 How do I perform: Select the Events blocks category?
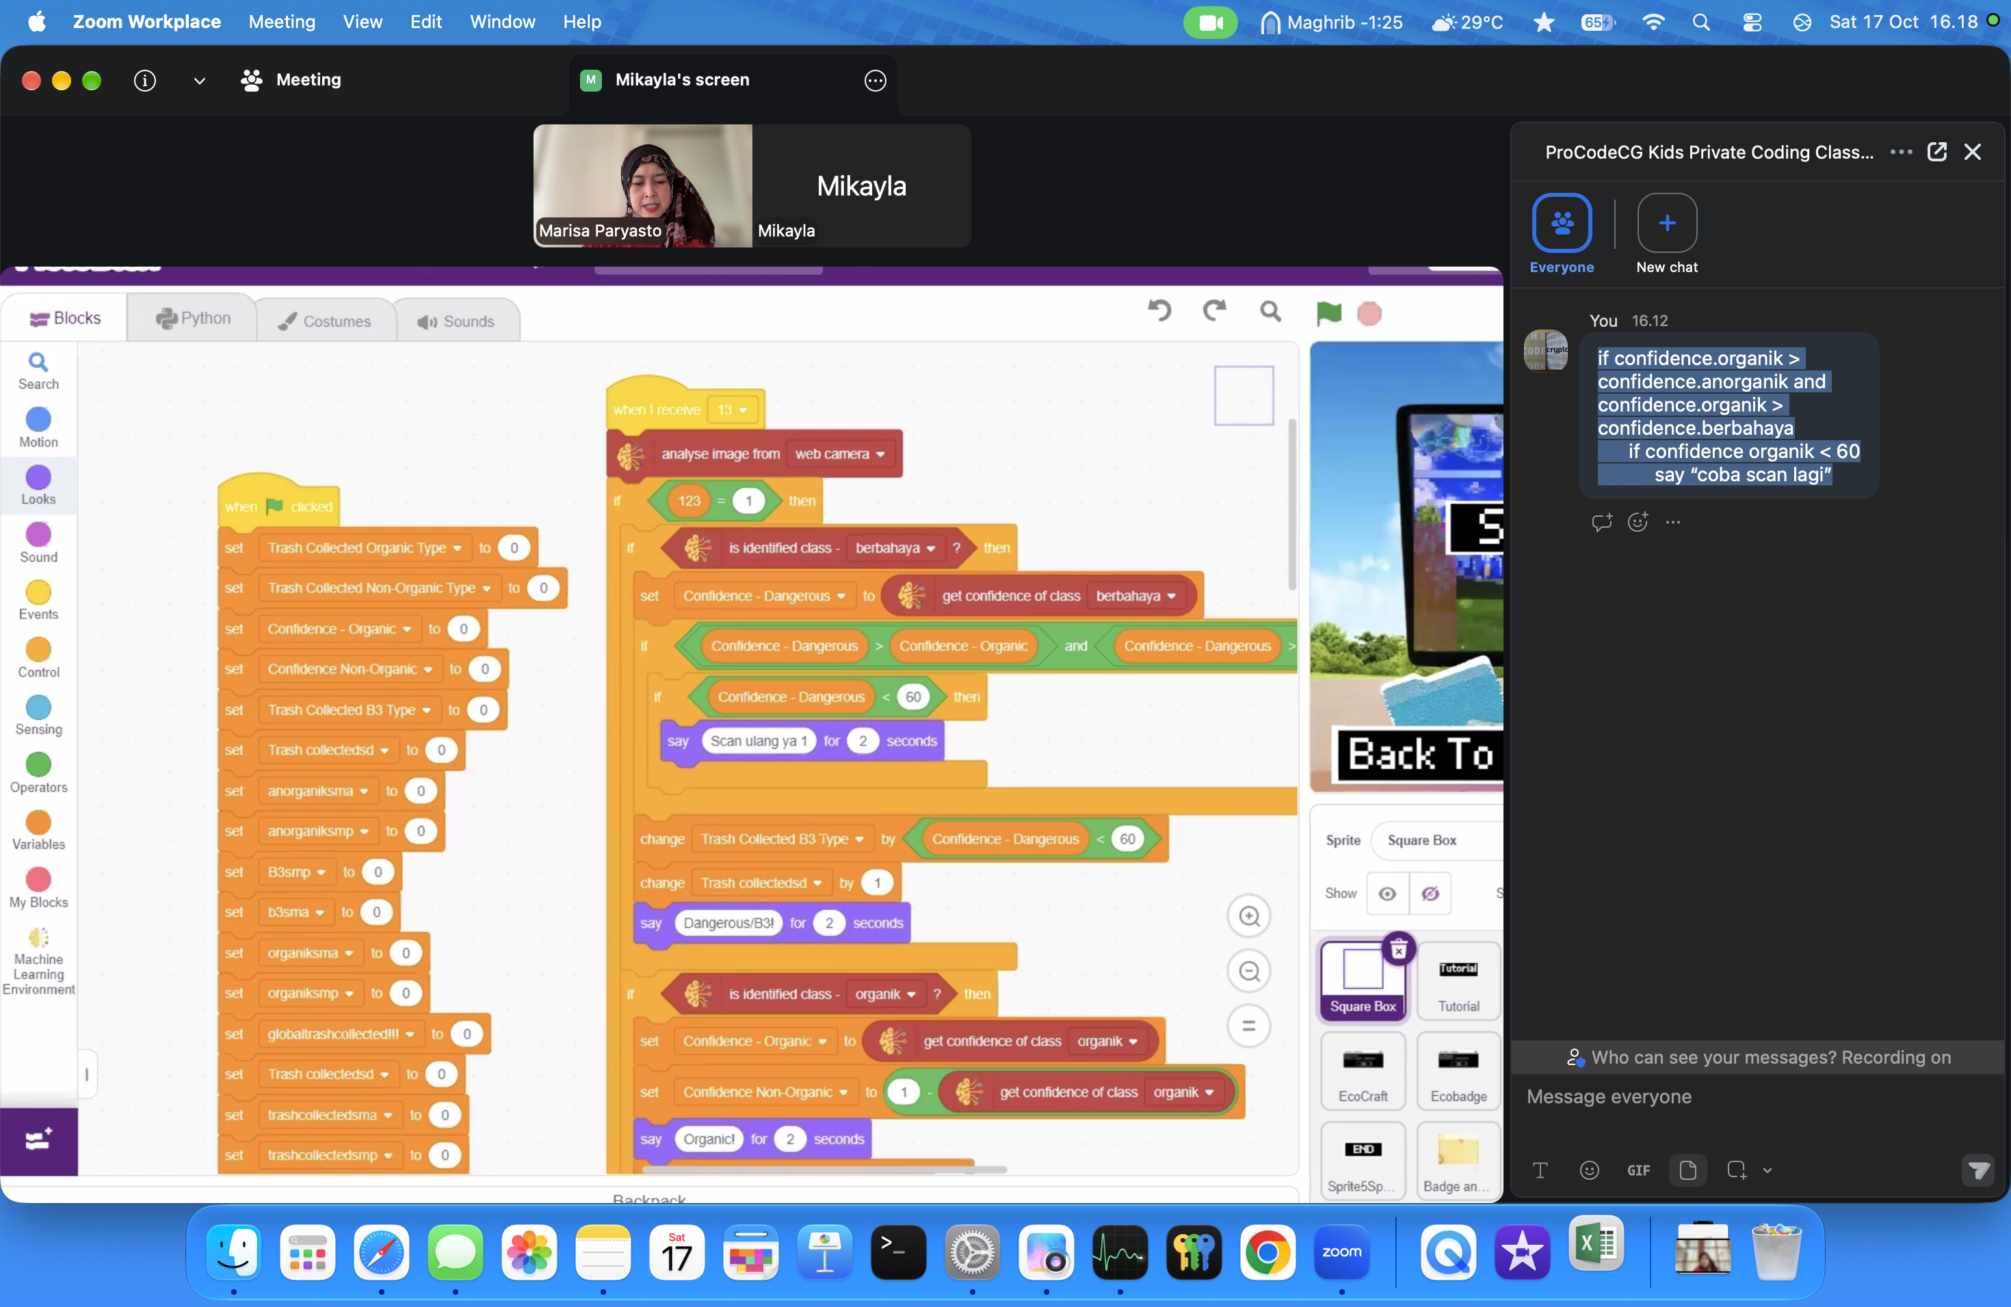coord(38,600)
